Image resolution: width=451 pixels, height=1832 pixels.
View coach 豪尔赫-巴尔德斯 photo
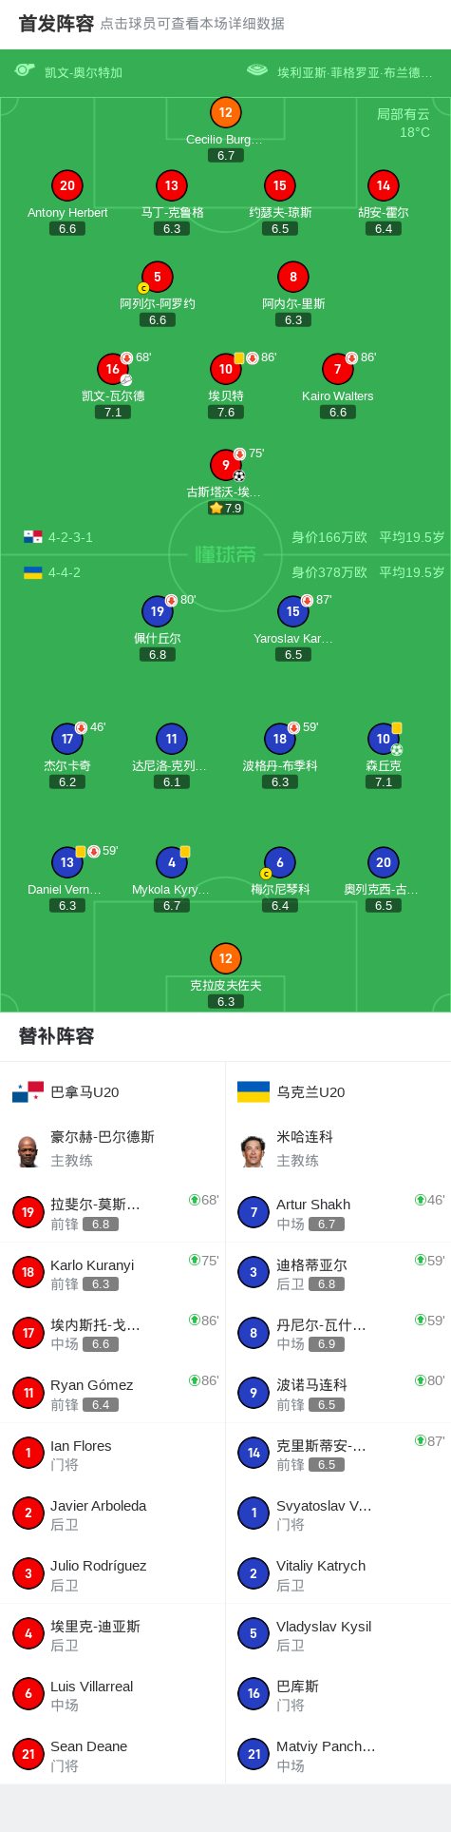point(28,1149)
